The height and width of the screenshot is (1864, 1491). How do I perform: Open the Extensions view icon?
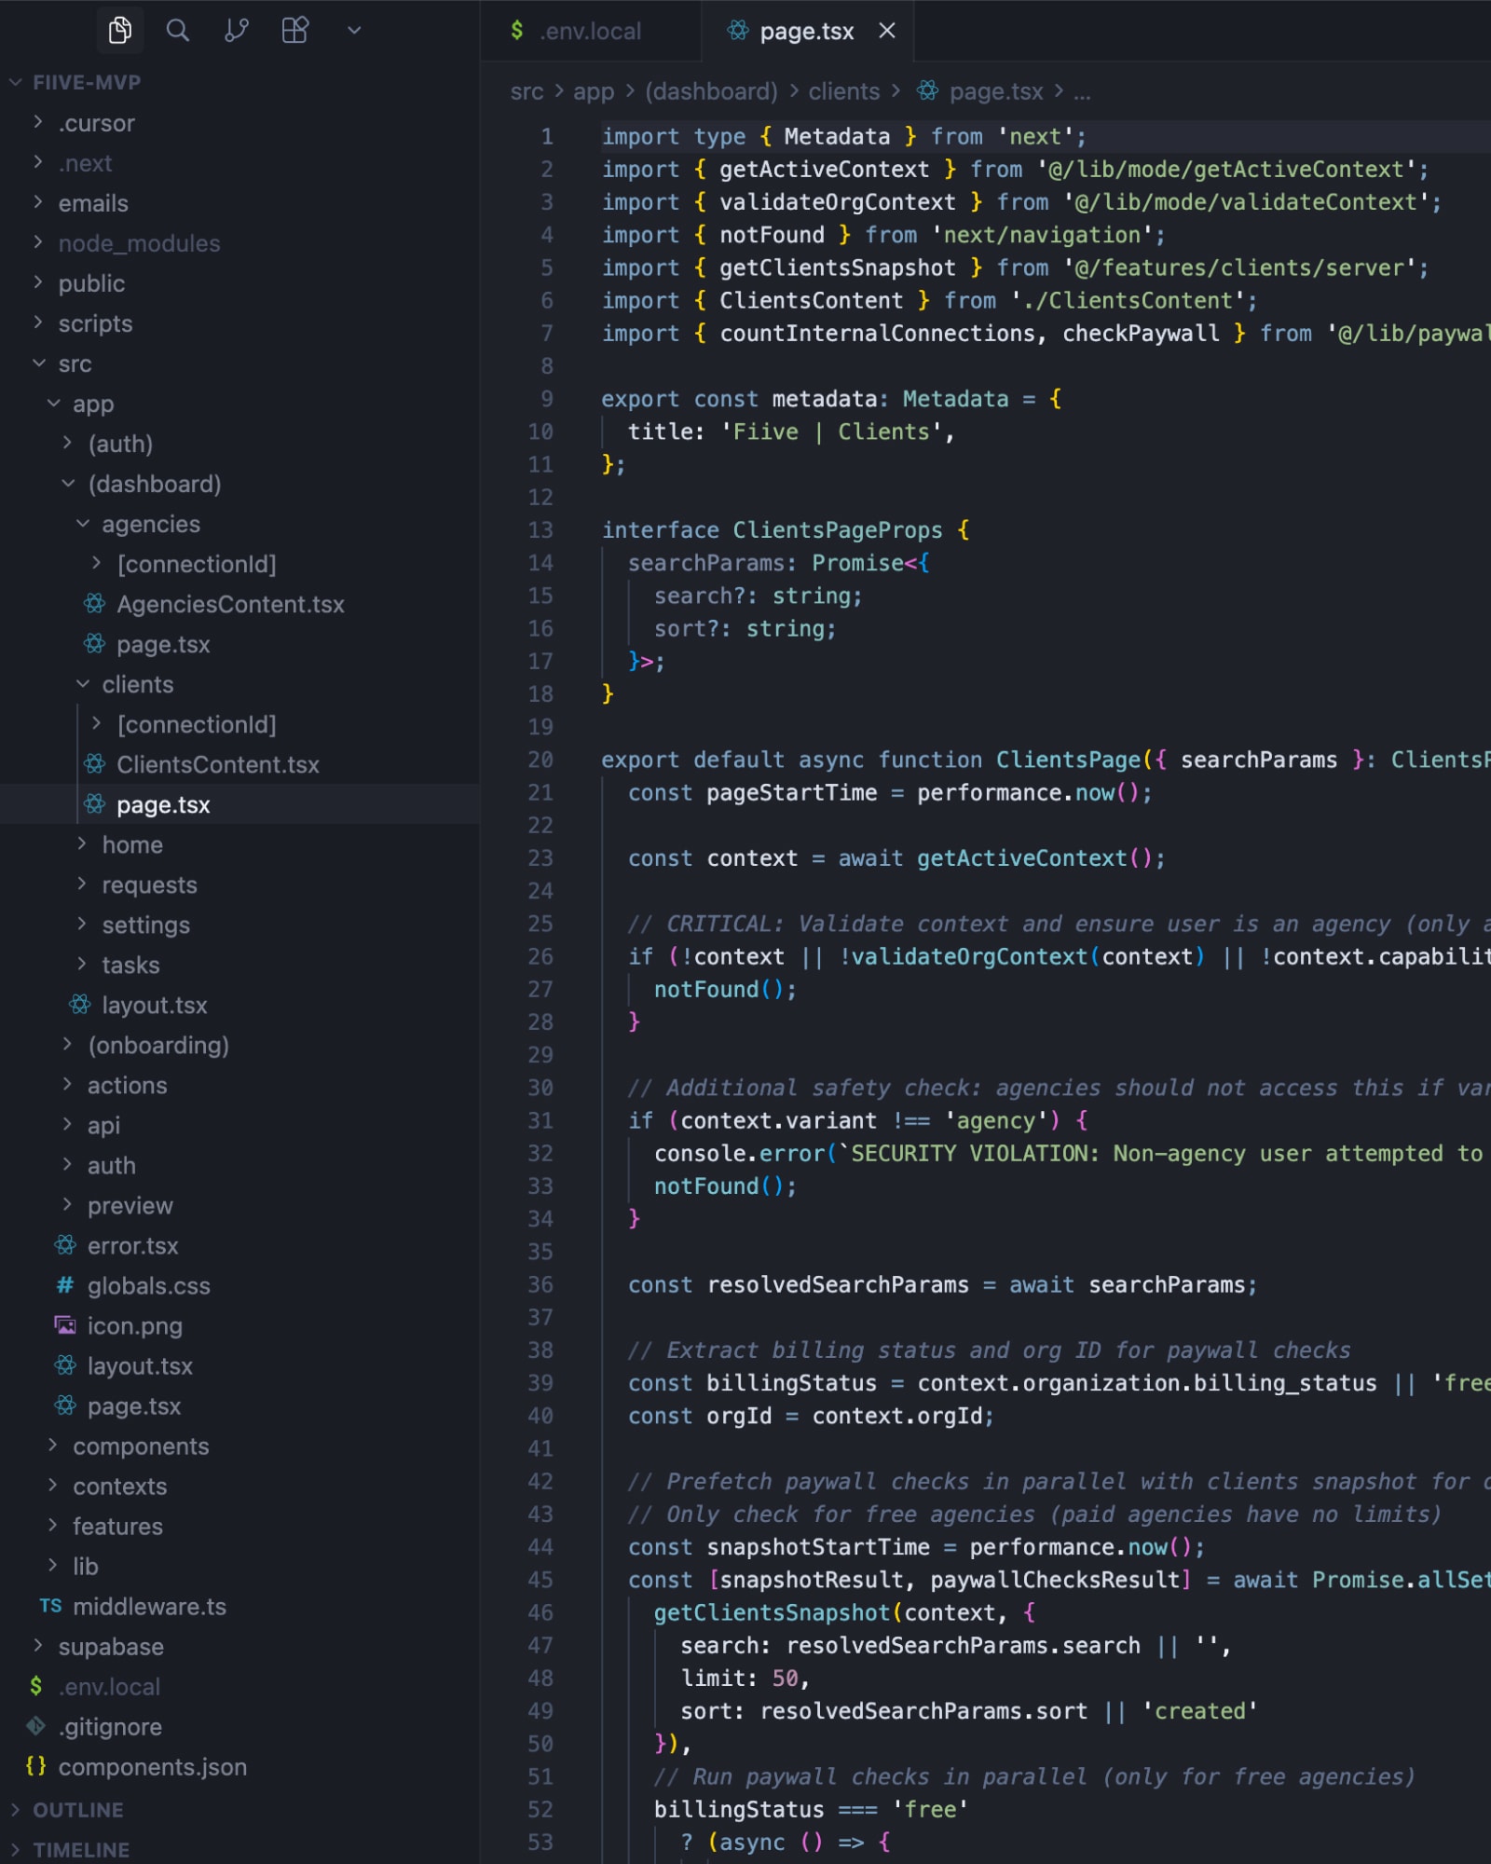[x=295, y=31]
